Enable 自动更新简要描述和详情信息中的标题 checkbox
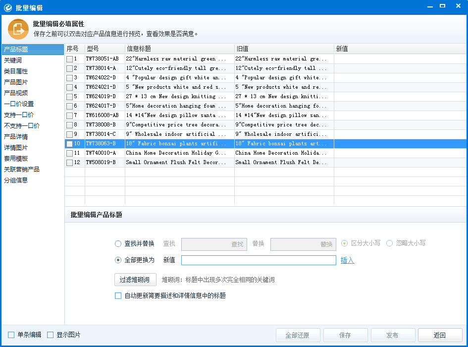The width and height of the screenshot is (468, 347). pyautogui.click(x=118, y=296)
